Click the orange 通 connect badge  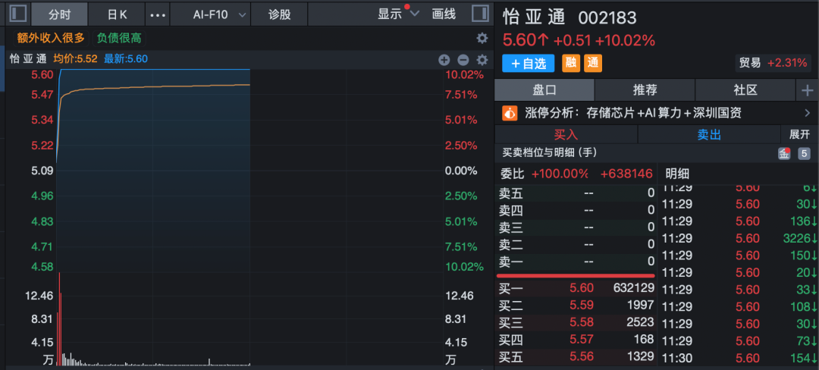[x=592, y=64]
